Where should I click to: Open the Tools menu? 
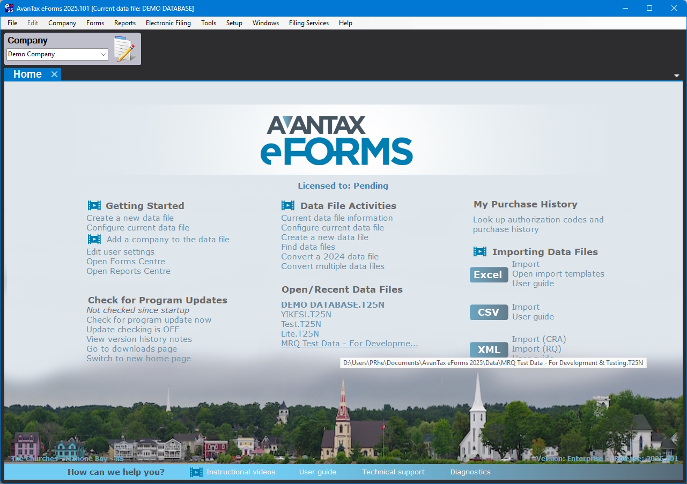[209, 23]
